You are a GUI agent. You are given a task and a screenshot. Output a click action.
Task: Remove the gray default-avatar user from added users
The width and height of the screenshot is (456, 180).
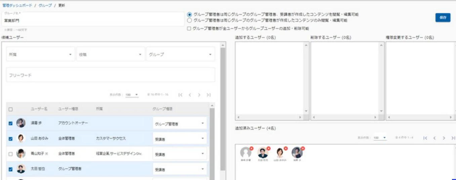pyautogui.click(x=251, y=149)
